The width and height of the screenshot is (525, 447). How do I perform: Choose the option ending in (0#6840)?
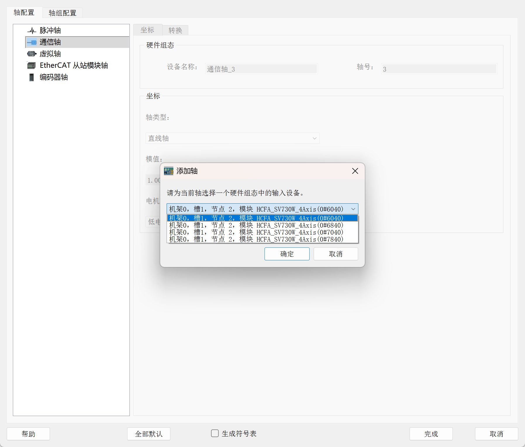[x=262, y=225]
